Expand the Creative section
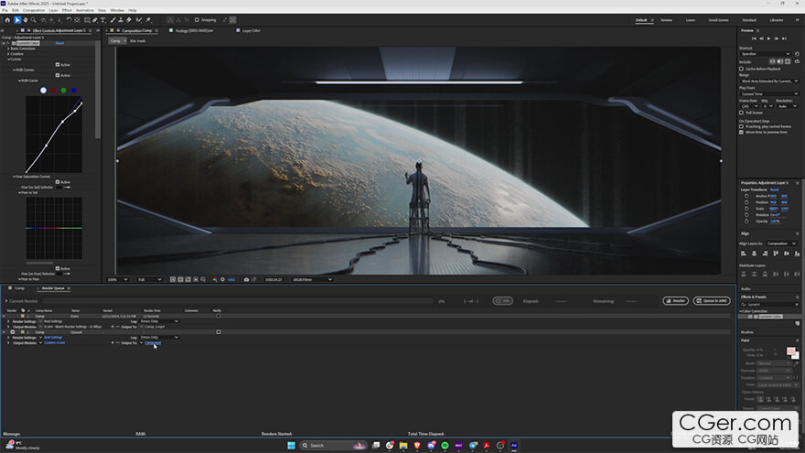The width and height of the screenshot is (805, 453). (x=8, y=54)
